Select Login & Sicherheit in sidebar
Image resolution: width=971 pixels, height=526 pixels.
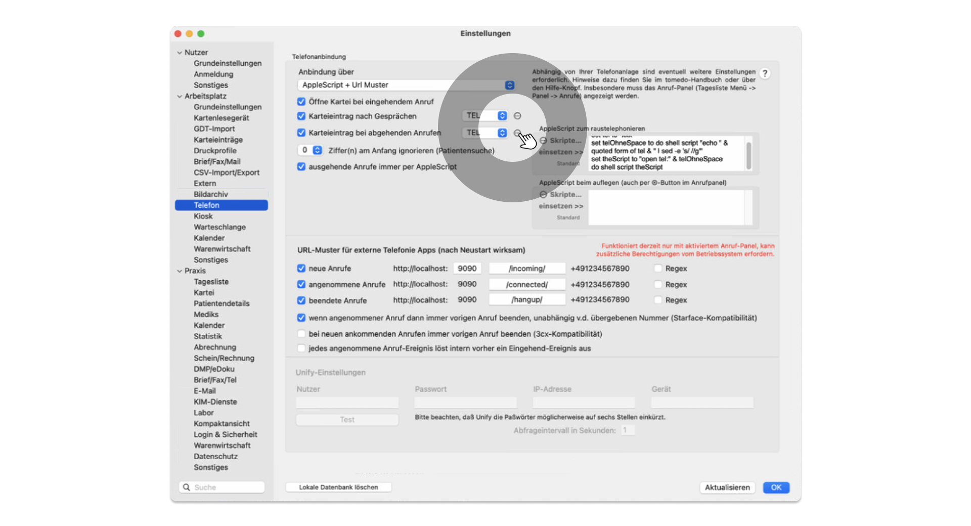coord(226,434)
